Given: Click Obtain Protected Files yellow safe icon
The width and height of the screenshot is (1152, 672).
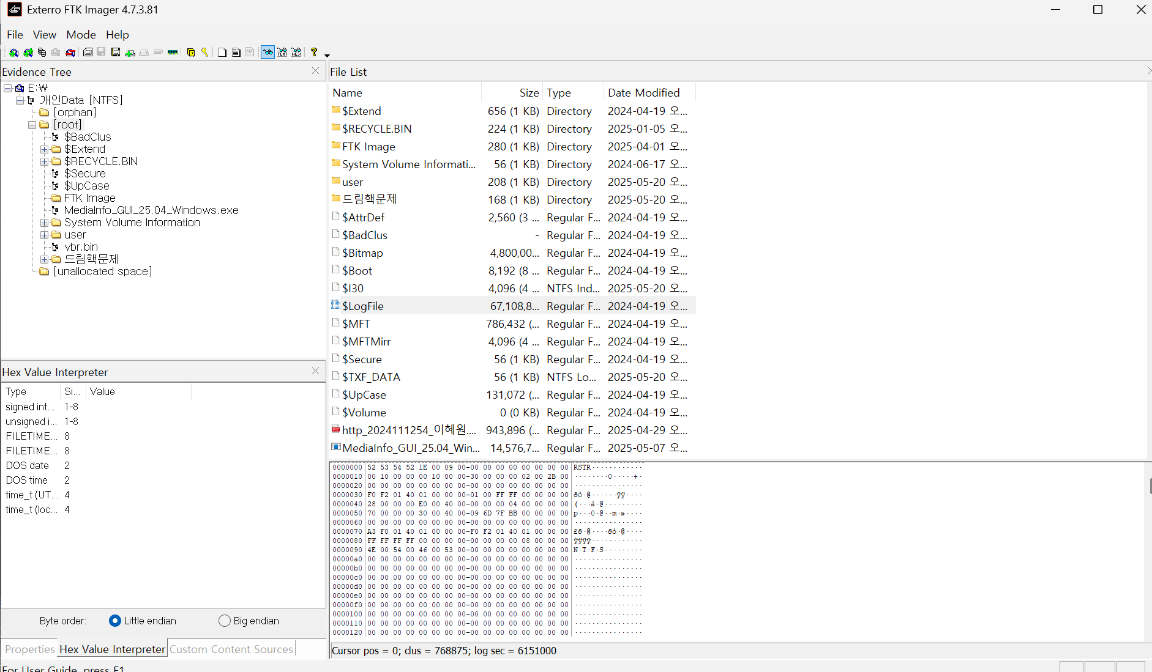Looking at the screenshot, I should point(191,53).
